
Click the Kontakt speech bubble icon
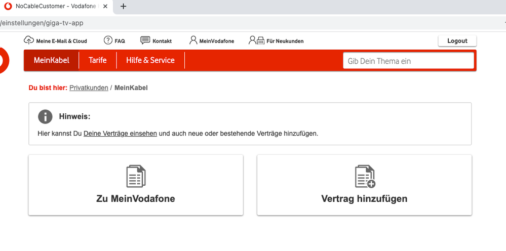point(145,40)
